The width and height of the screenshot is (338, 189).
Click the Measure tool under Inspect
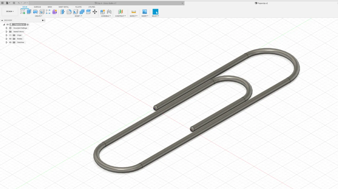tap(133, 12)
